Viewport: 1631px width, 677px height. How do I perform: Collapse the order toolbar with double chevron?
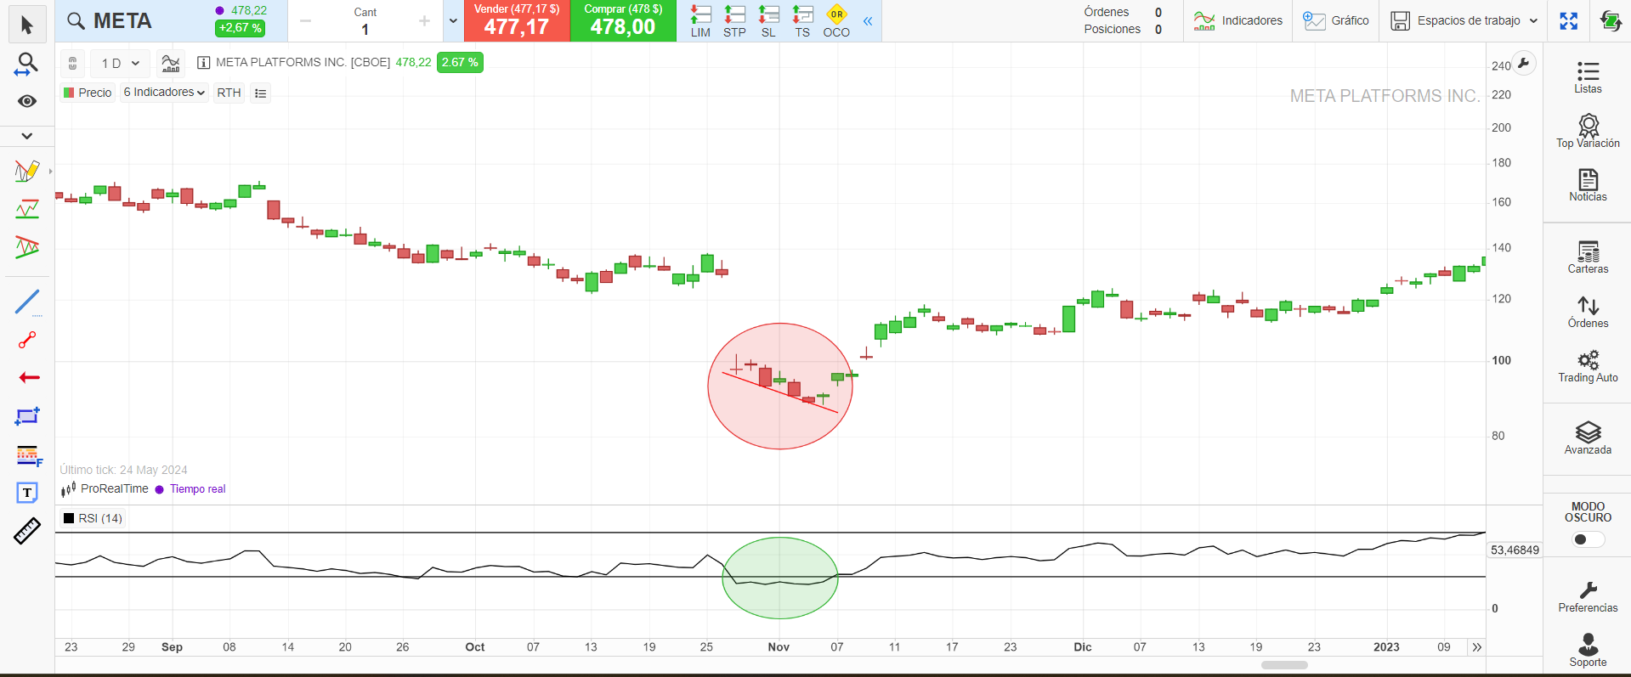pos(868,21)
